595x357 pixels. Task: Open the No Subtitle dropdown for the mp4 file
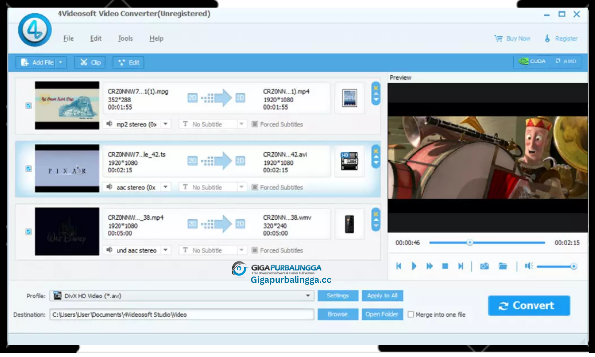pyautogui.click(x=213, y=250)
